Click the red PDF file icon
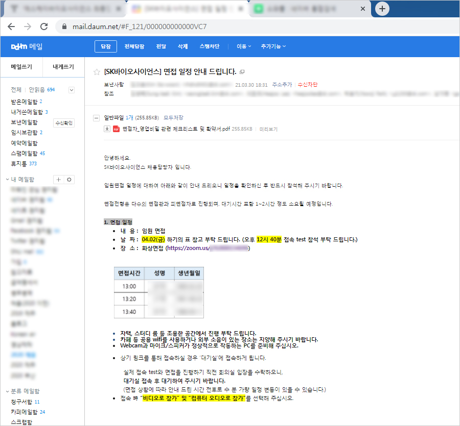Image resolution: width=460 pixels, height=426 pixels. coord(116,129)
